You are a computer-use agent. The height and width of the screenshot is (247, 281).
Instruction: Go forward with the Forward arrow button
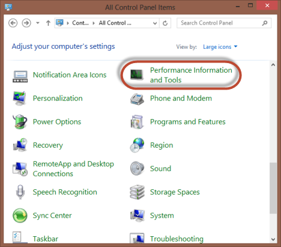tap(26, 23)
